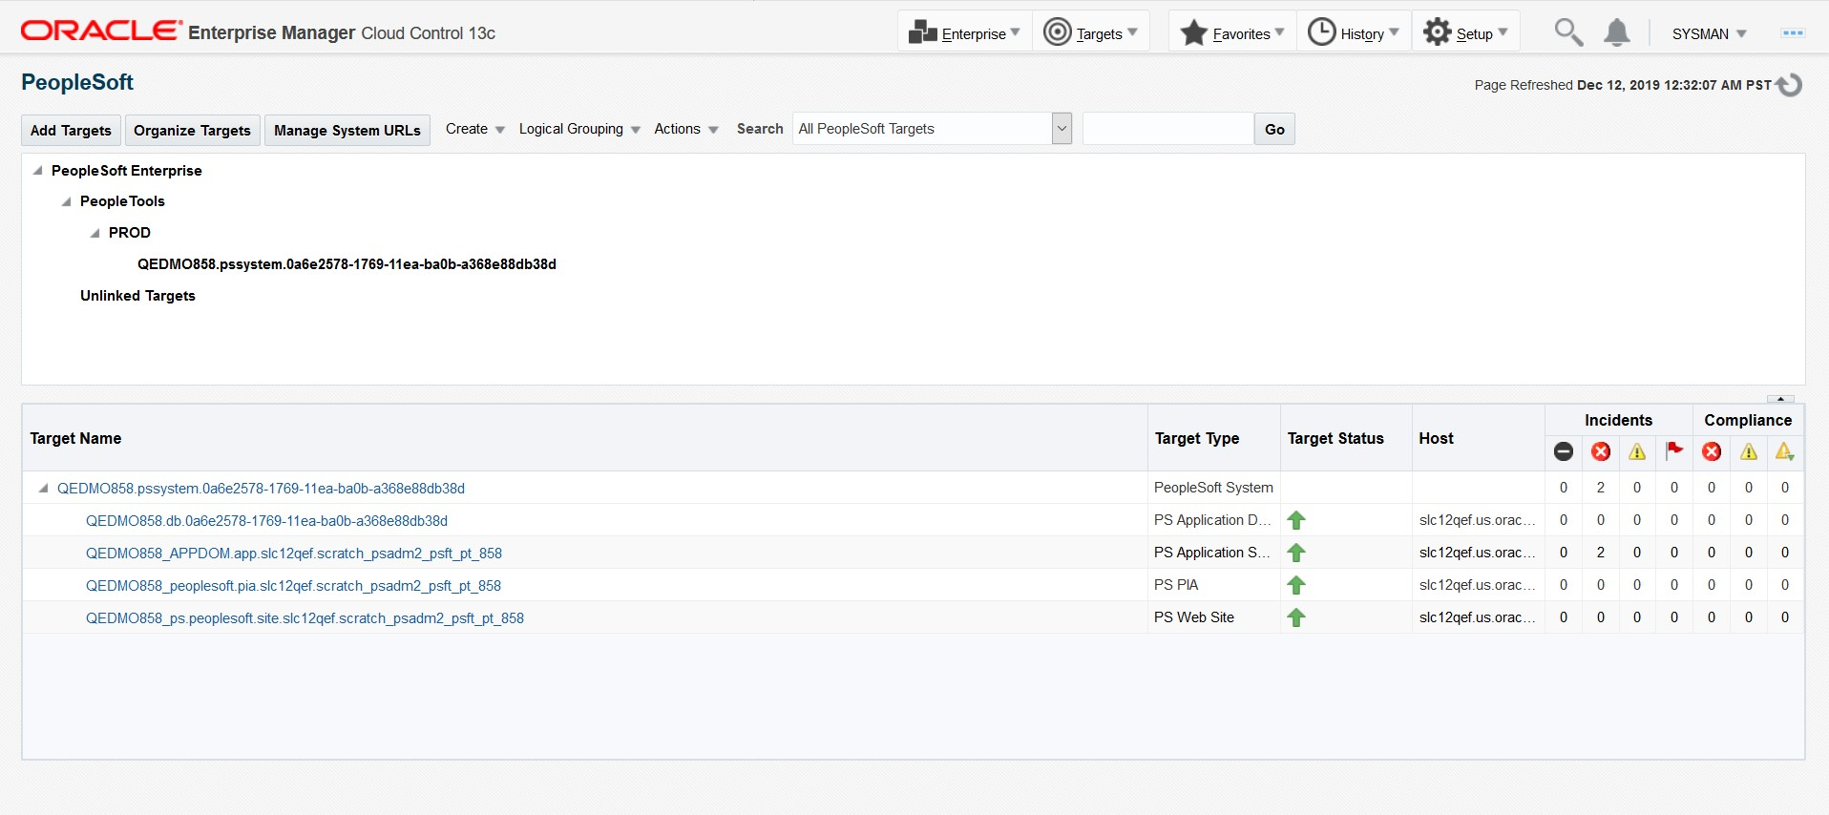Click critical incident count 2 in APPDOM row
Viewport: 1829px width, 815px height.
(1601, 553)
